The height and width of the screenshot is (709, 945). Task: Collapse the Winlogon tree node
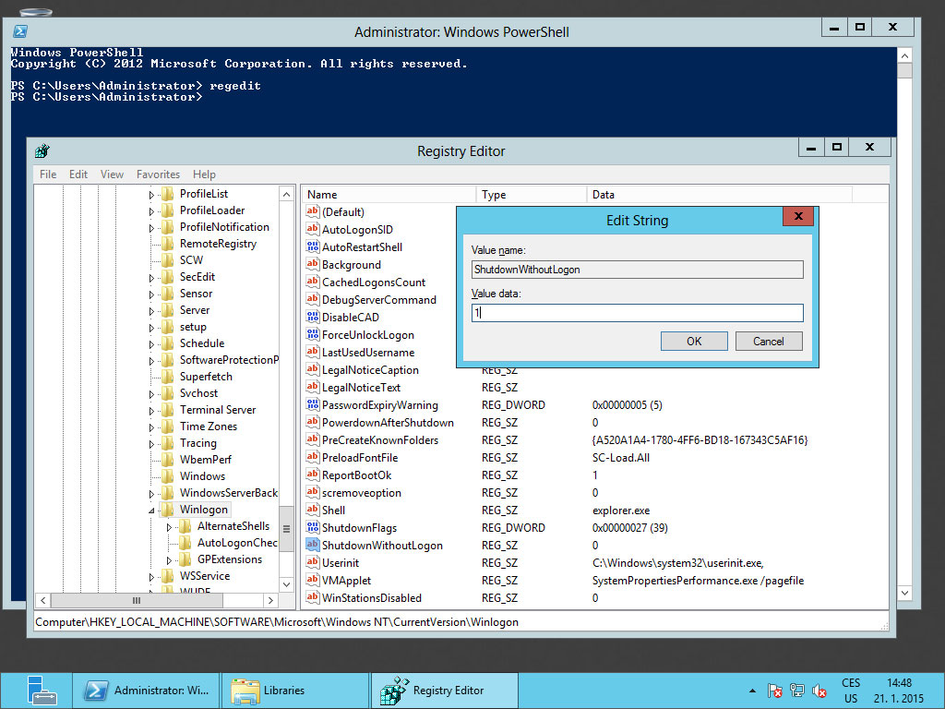[x=152, y=510]
